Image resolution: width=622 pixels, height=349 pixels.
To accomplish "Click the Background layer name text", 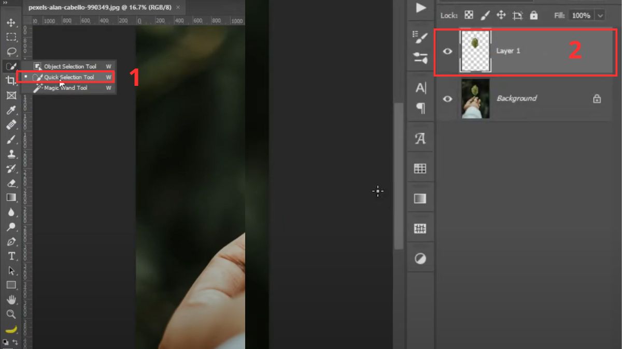I will click(x=516, y=98).
